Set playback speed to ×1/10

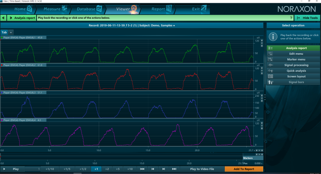50,169
